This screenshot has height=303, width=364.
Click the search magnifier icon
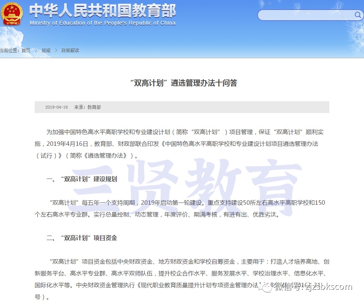[x=358, y=15]
